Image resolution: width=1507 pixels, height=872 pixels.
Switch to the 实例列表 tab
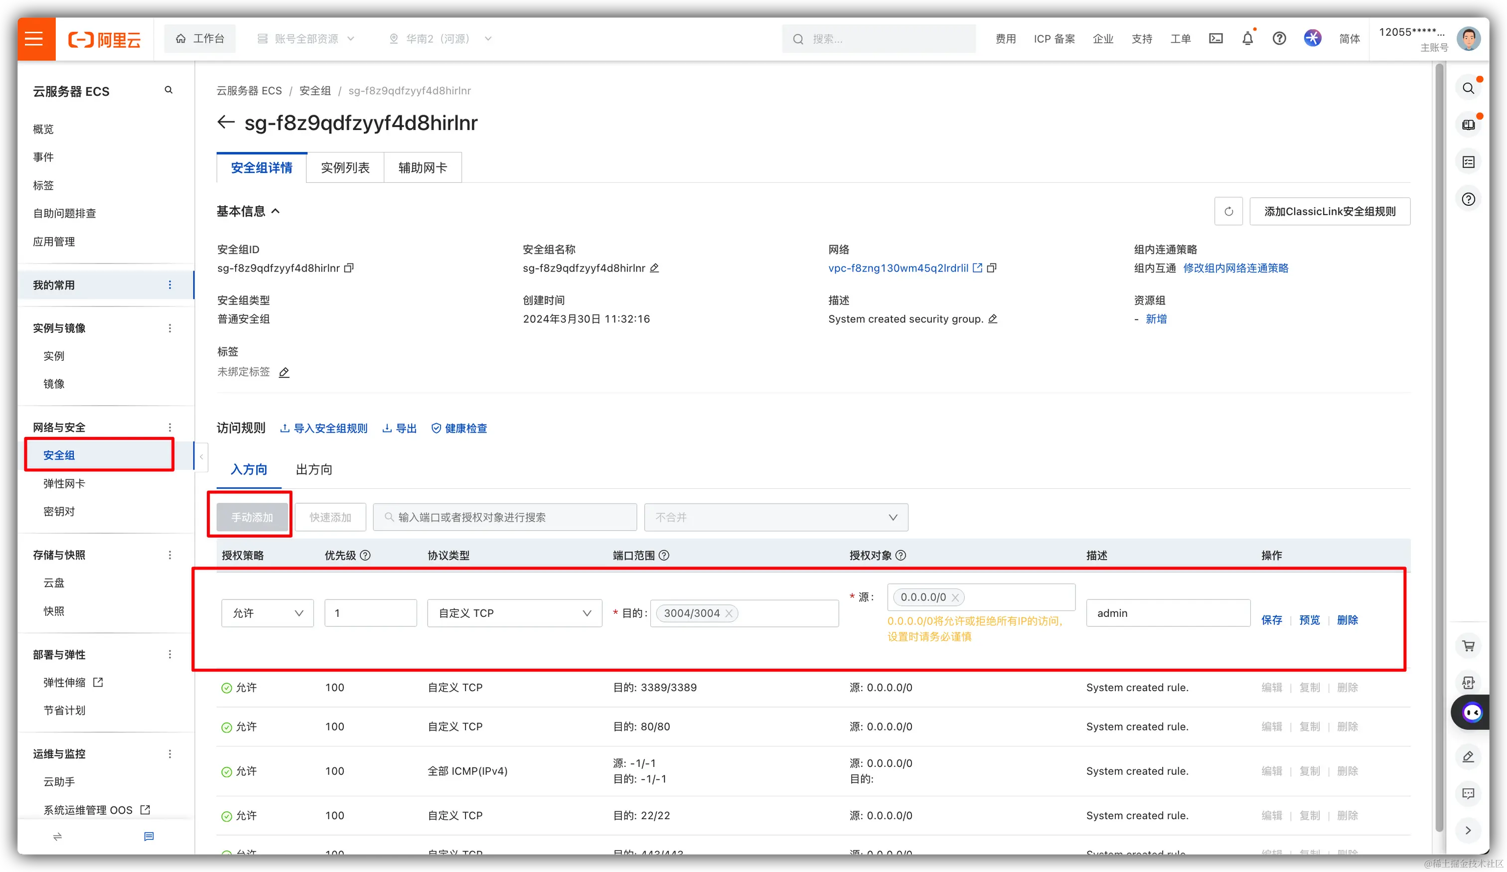(345, 167)
